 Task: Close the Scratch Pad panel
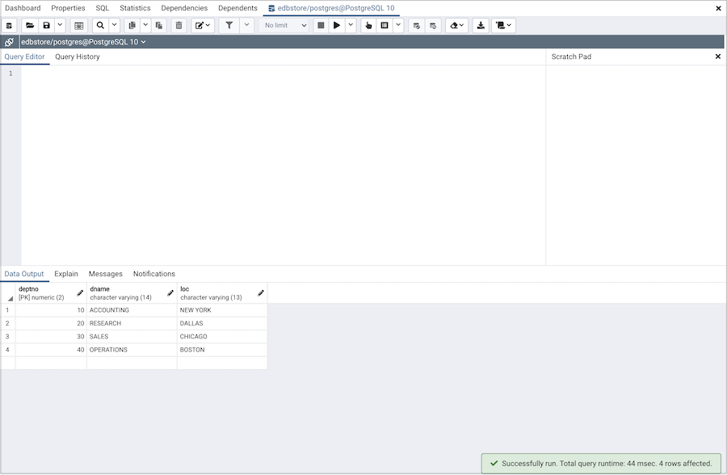tap(717, 57)
